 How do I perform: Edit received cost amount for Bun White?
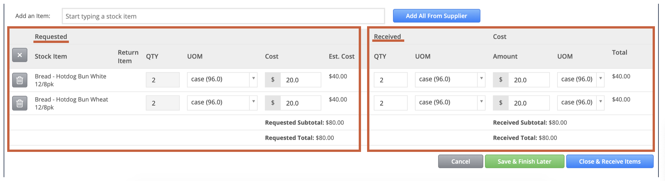pos(529,80)
